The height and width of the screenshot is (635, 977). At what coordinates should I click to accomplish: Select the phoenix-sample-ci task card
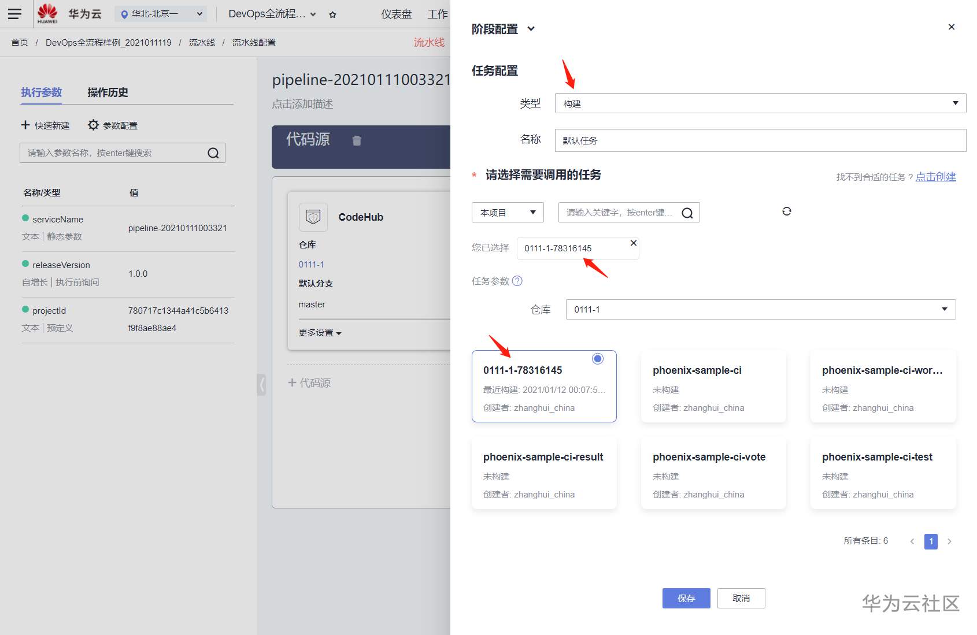pyautogui.click(x=713, y=387)
